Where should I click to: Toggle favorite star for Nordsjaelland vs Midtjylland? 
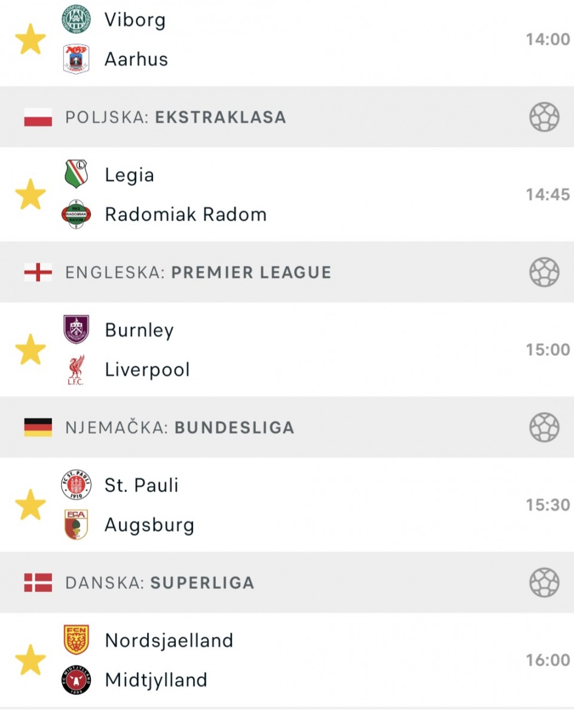(x=30, y=660)
